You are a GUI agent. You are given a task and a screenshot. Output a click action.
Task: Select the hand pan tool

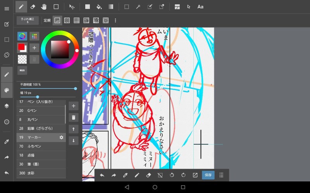44,7
